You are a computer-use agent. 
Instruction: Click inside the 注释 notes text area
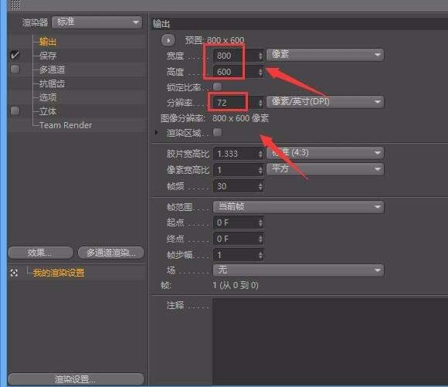tap(330, 341)
